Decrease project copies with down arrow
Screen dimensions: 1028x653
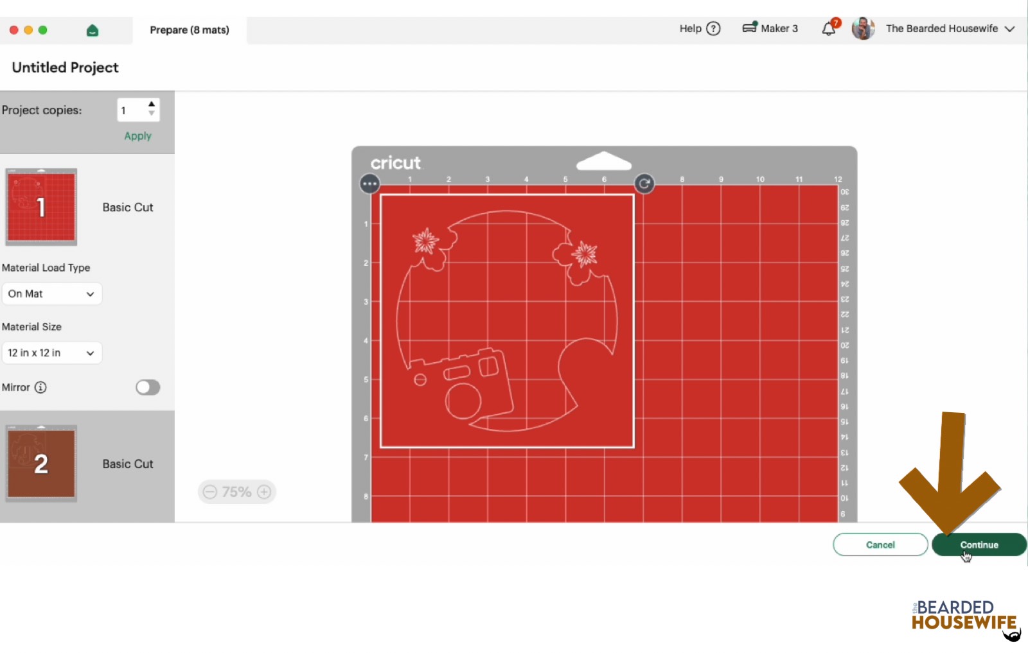click(x=152, y=114)
